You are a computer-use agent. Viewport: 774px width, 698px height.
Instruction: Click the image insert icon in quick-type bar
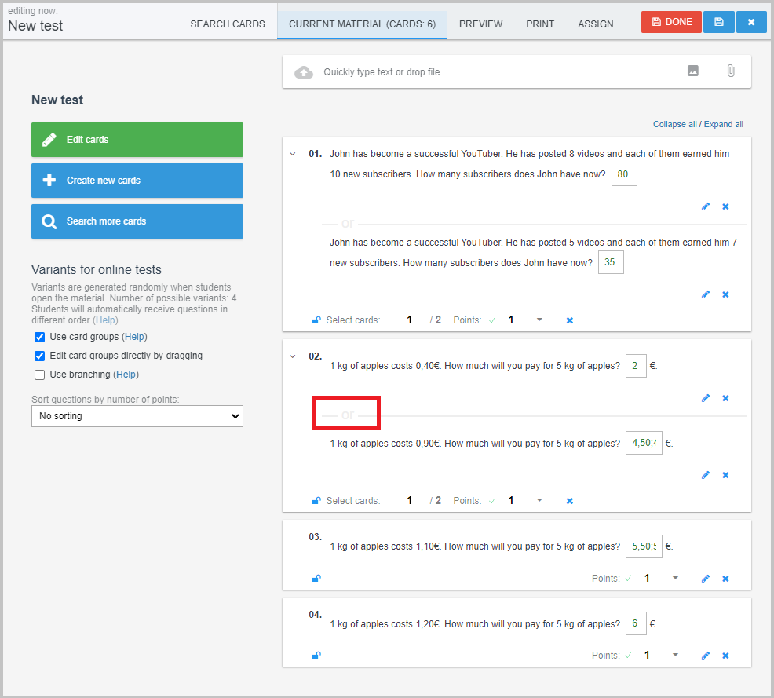pyautogui.click(x=693, y=71)
